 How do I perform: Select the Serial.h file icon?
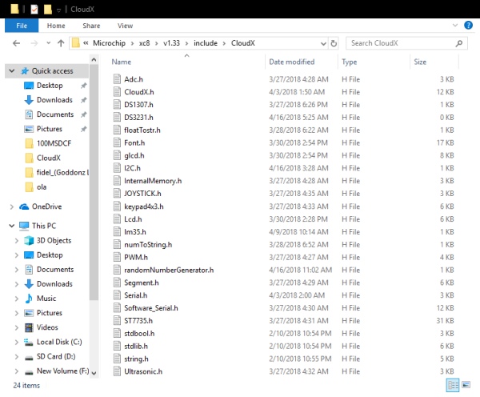tap(117, 295)
